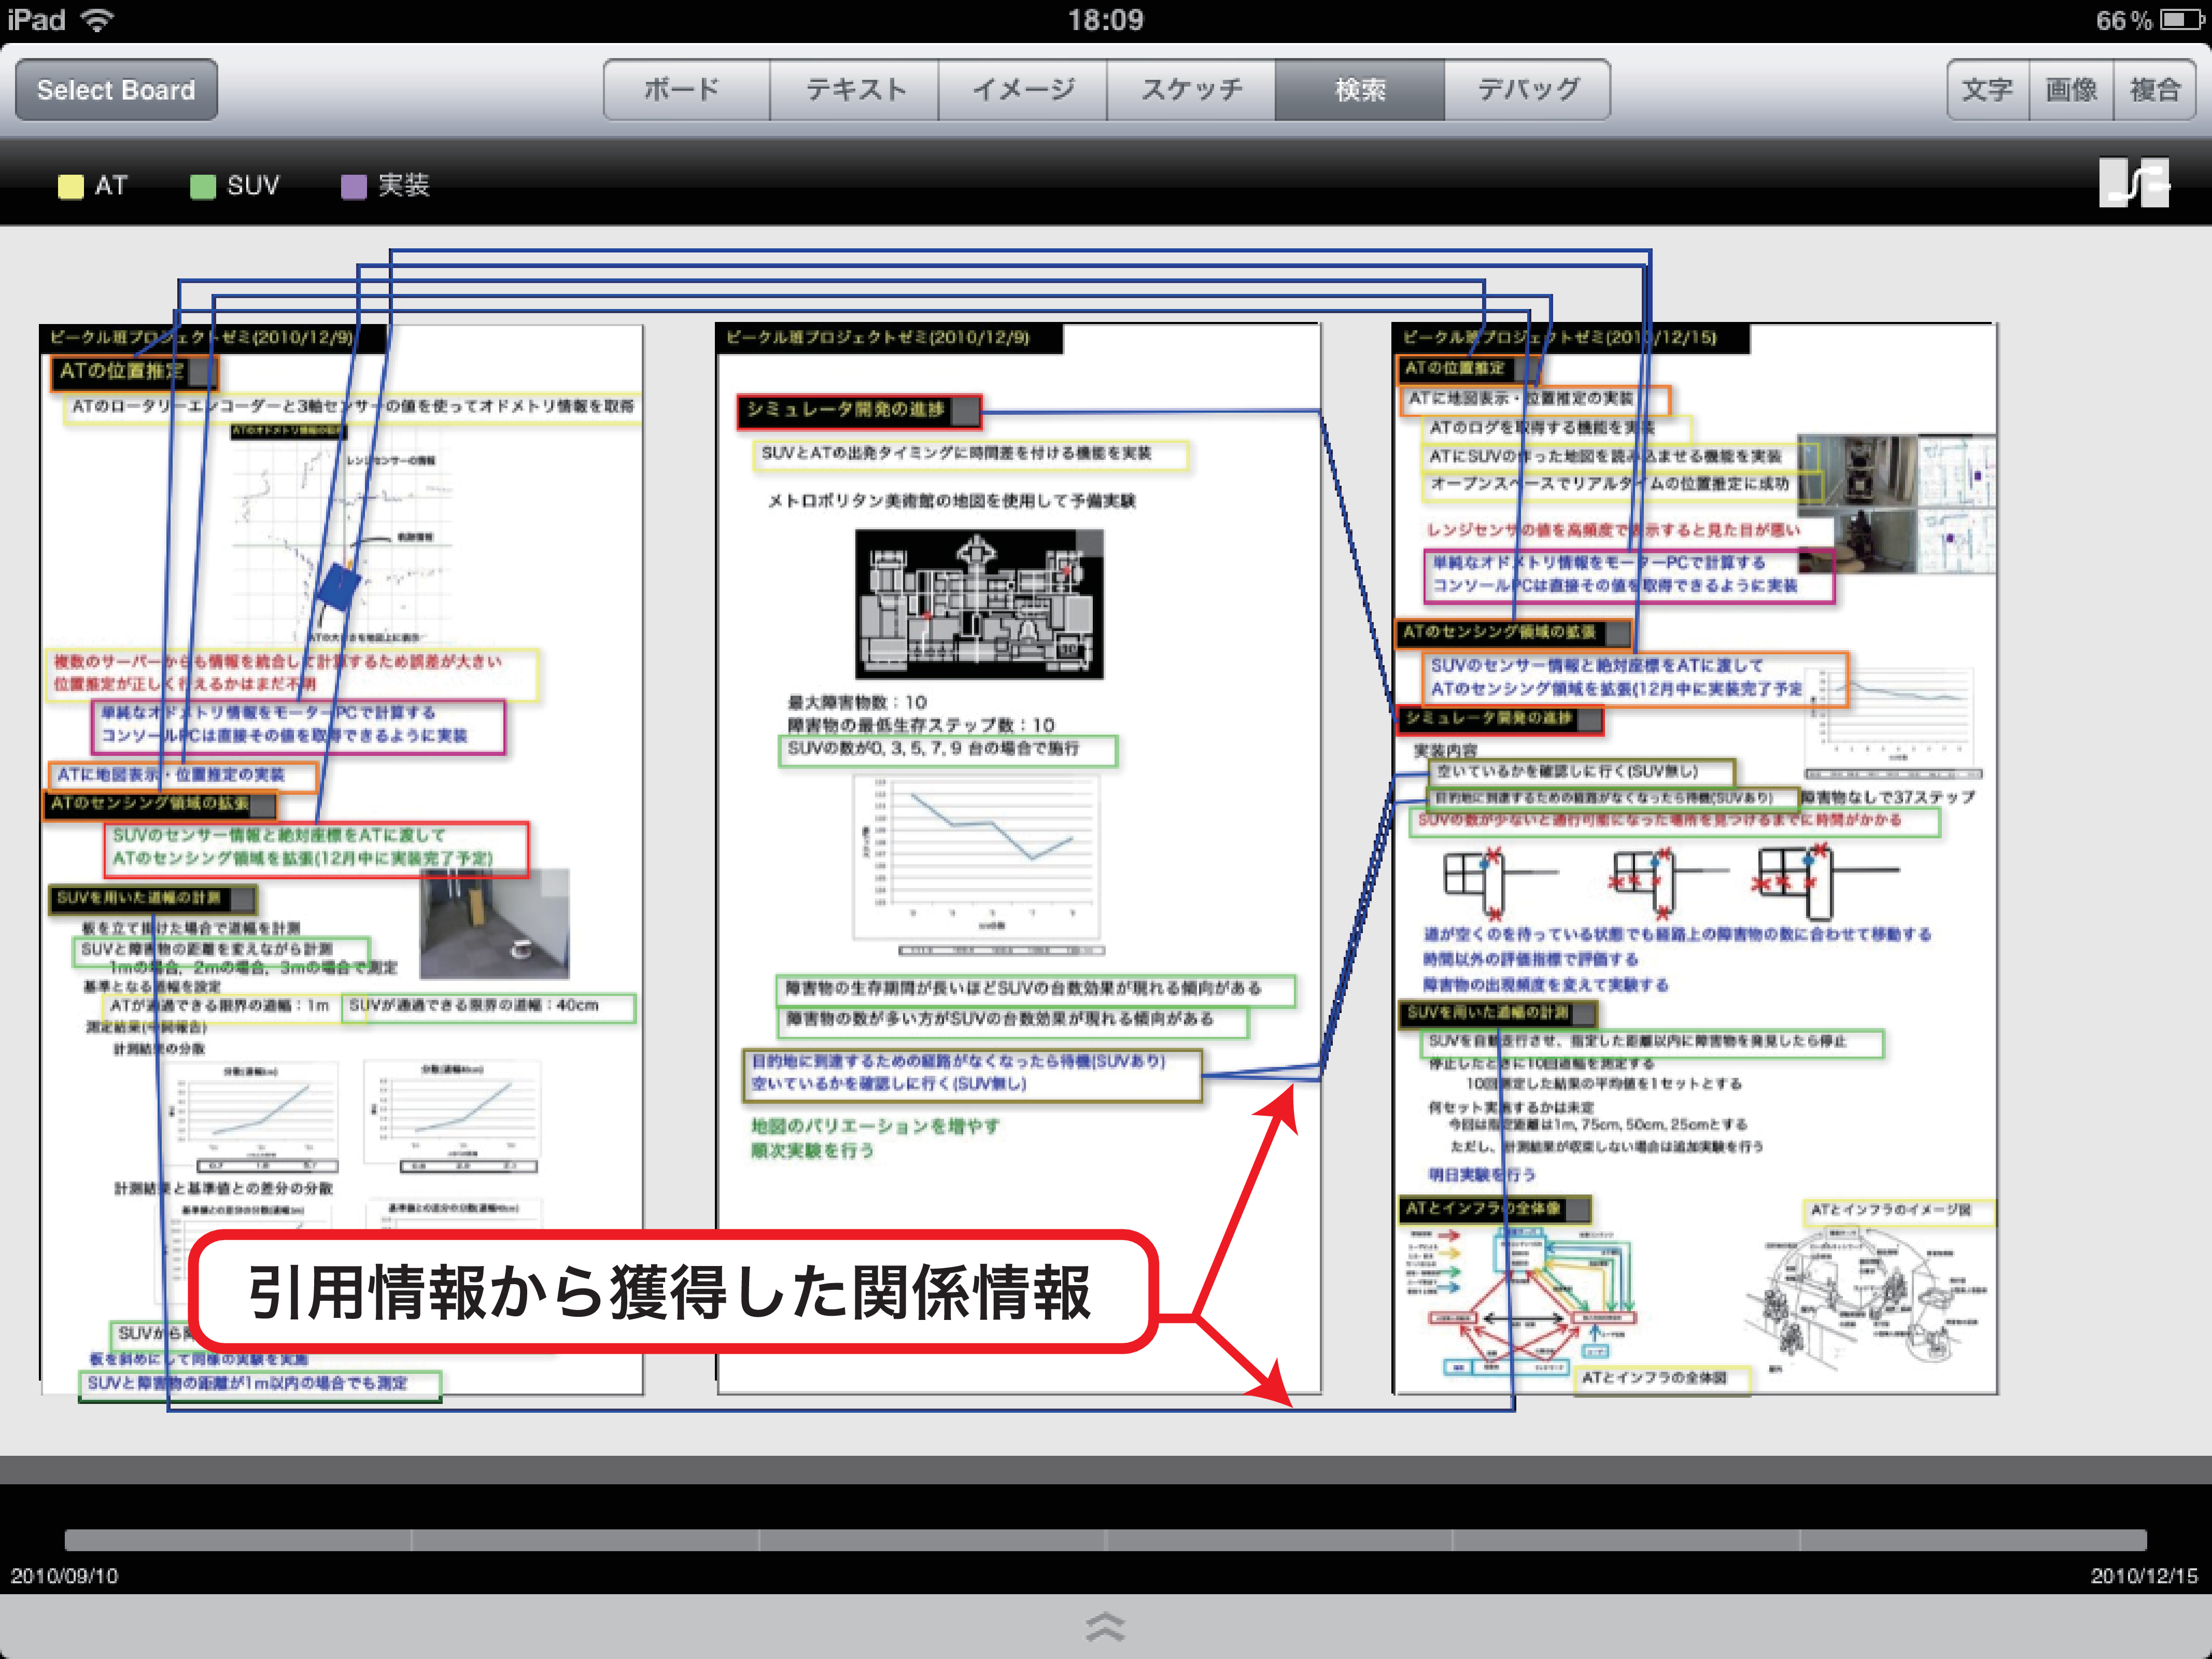Image resolution: width=2212 pixels, height=1659 pixels.
Task: Click the purple 実装 tag swatch
Action: point(354,187)
